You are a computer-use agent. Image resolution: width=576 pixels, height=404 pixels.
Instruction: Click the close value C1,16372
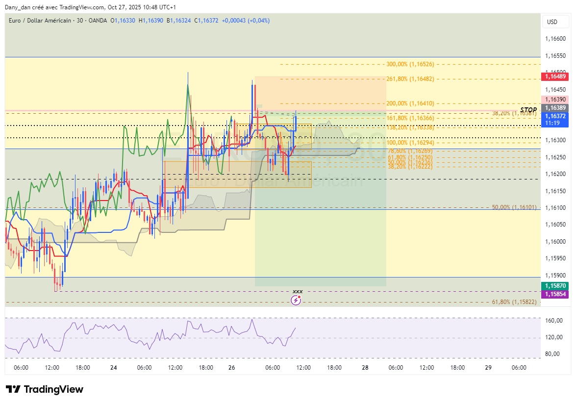pyautogui.click(x=206, y=21)
